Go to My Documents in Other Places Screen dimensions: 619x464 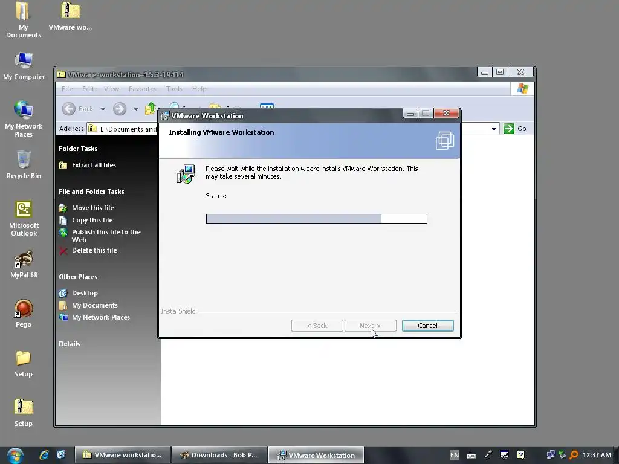click(95, 305)
